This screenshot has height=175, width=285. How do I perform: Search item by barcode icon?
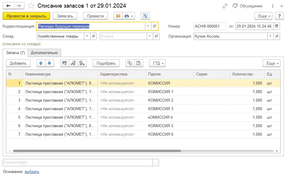[65, 63]
